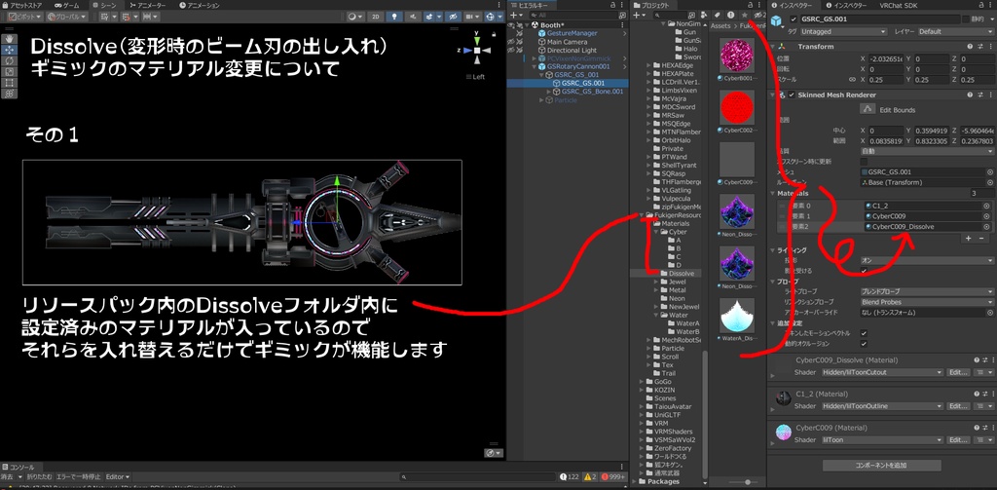
Task: Toggle 2D view in scene toolbar
Action: pos(377,17)
